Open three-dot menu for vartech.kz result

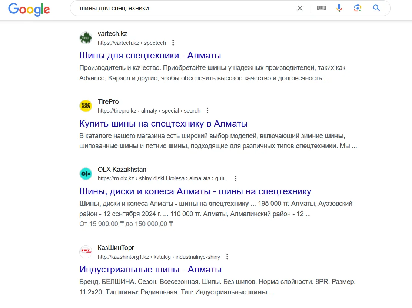173,43
